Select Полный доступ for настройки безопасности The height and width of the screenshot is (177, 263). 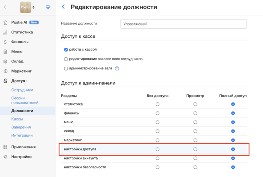(x=233, y=167)
